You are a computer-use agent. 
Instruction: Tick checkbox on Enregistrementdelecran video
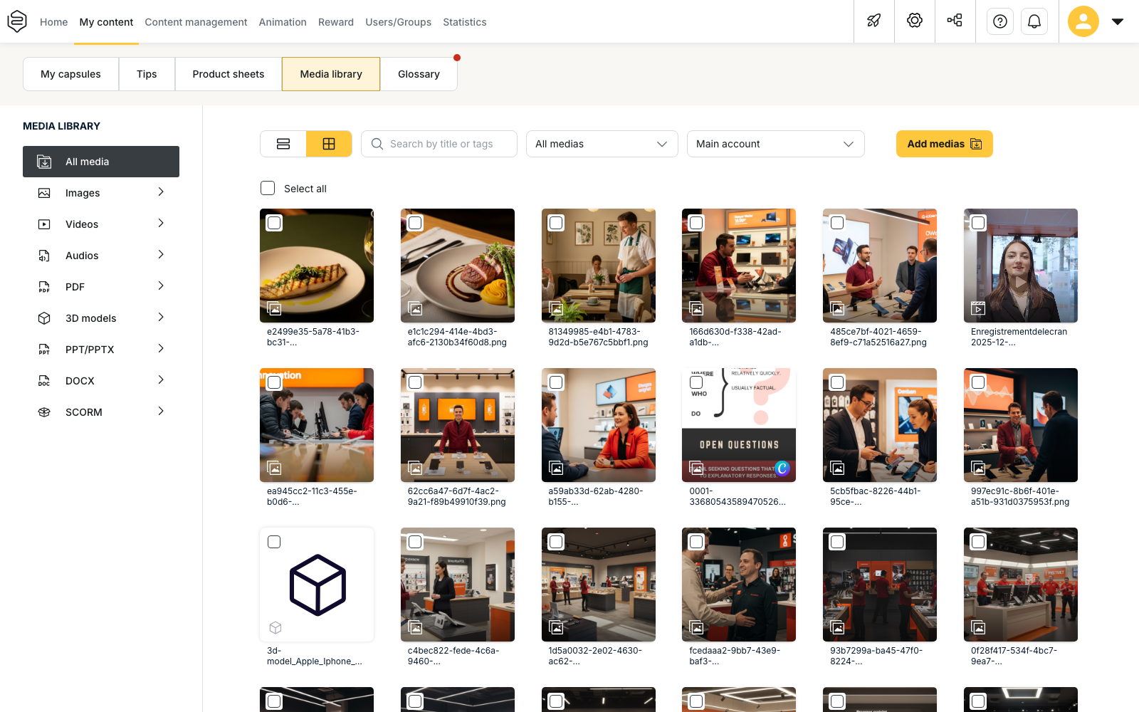(978, 223)
